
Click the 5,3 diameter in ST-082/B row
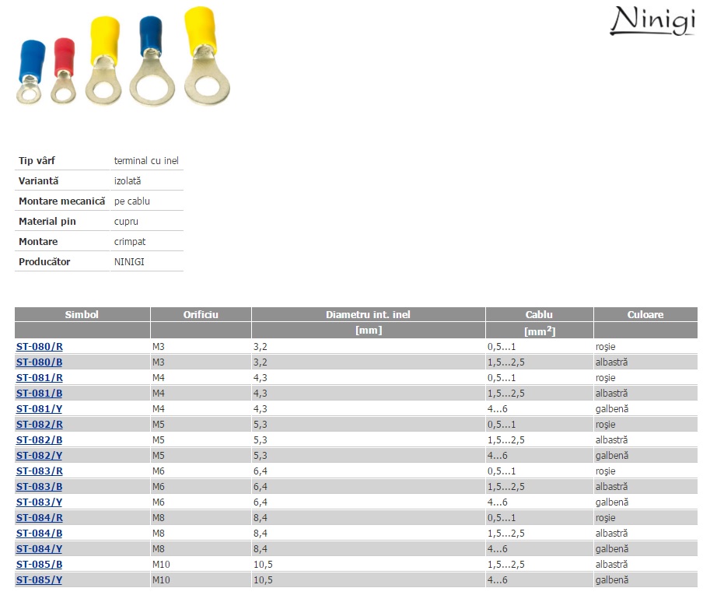(261, 440)
